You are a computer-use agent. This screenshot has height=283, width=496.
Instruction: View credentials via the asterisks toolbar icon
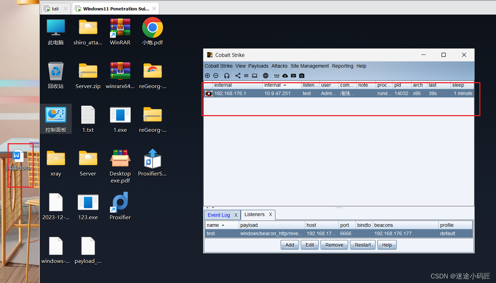(277, 76)
